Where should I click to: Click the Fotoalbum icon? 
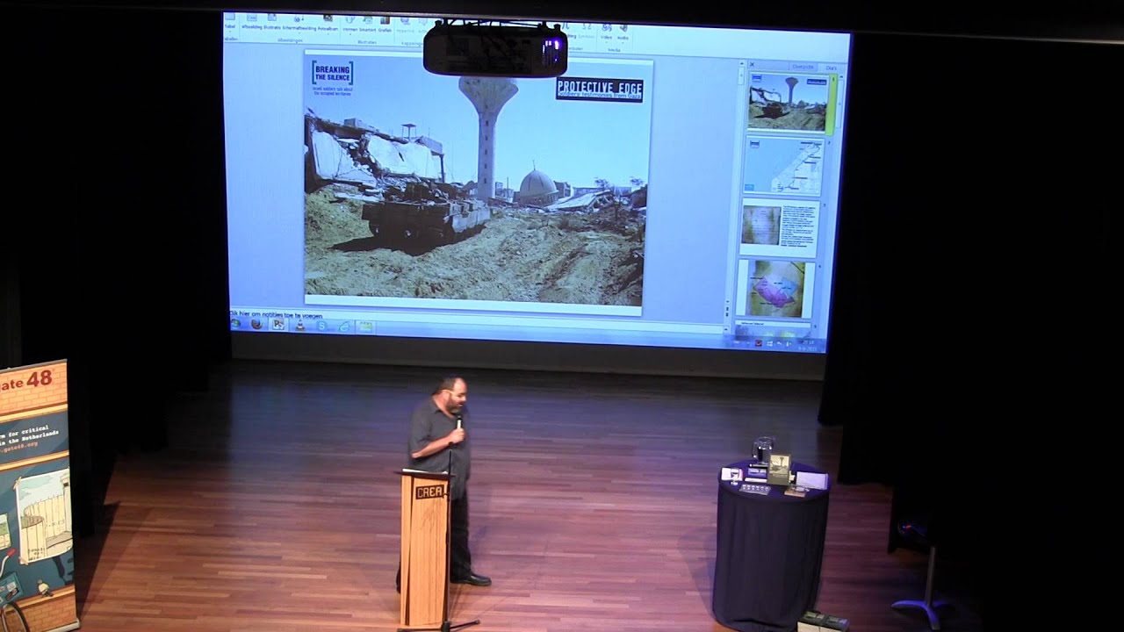(x=328, y=23)
